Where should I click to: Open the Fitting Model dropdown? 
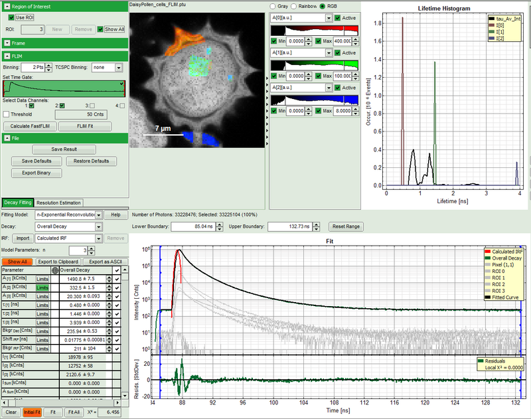click(x=98, y=215)
